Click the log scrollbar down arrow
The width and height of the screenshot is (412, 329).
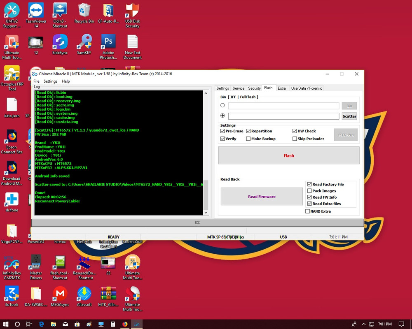[x=206, y=213]
